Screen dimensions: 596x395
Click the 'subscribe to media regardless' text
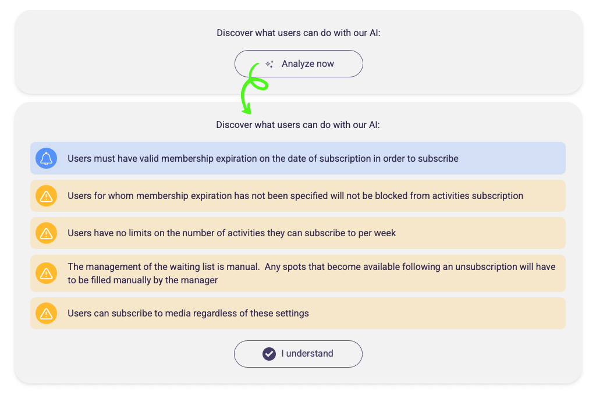click(188, 314)
